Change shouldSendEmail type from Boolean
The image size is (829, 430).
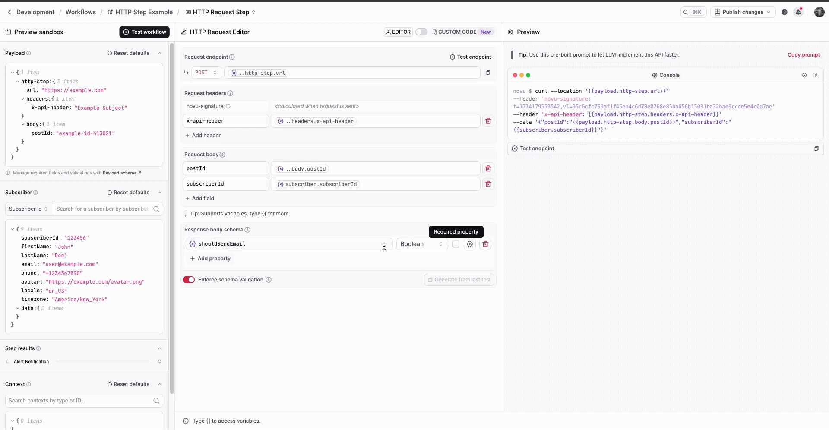tap(422, 244)
